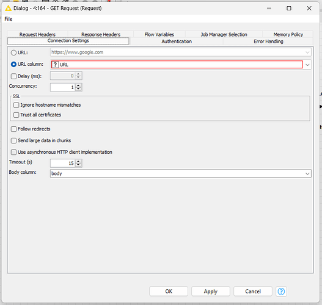The image size is (322, 305).
Task: Decrease Timeout with the down arrow
Action: [x=78, y=165]
